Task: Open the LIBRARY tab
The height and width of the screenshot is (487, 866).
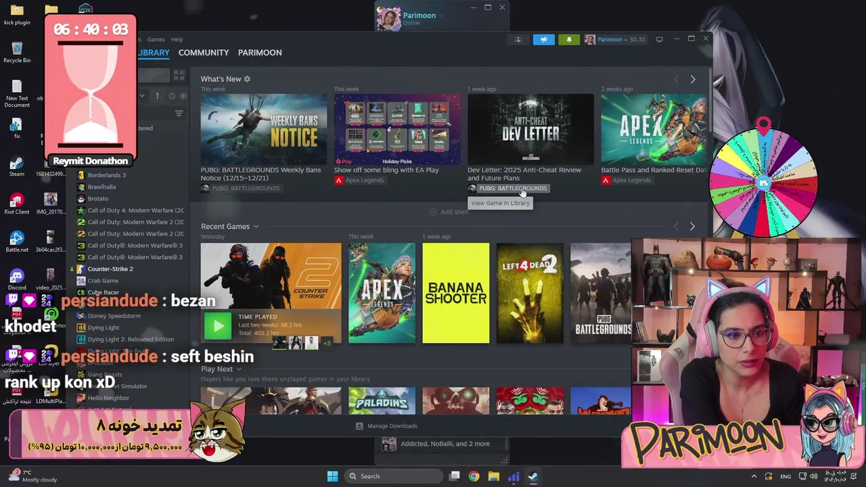Action: pos(153,52)
